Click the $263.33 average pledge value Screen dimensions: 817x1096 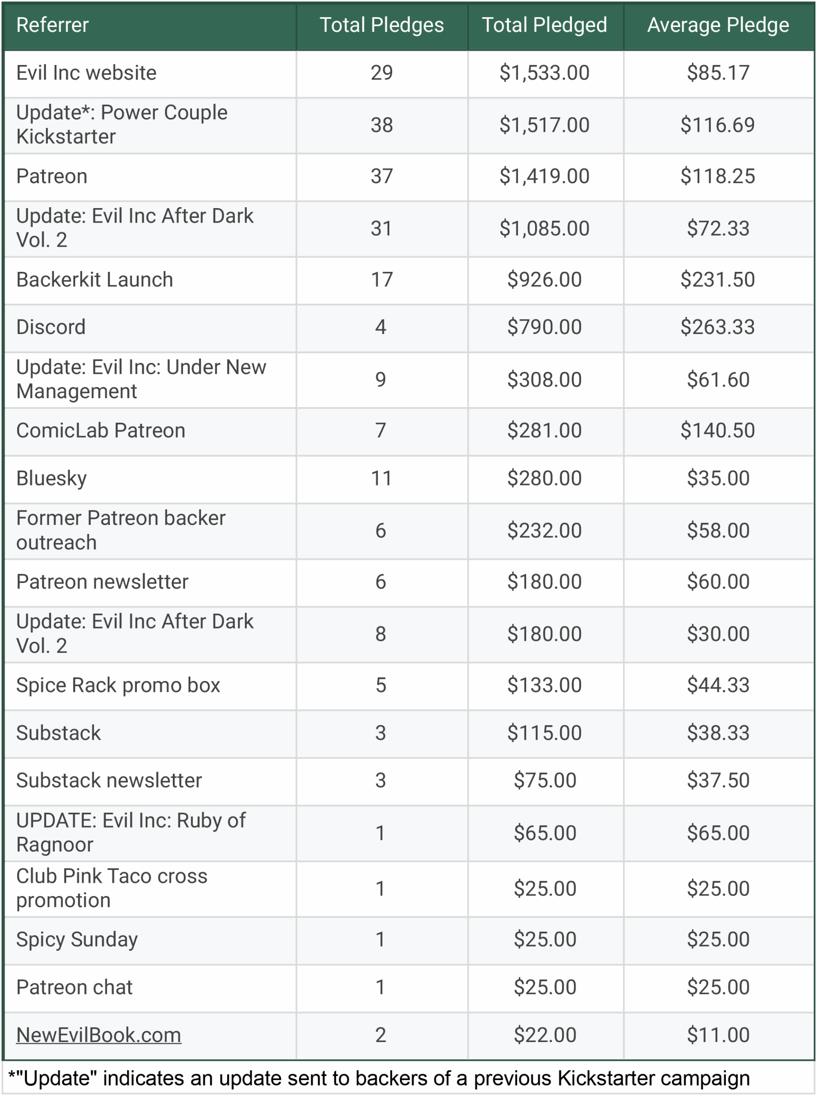(718, 327)
